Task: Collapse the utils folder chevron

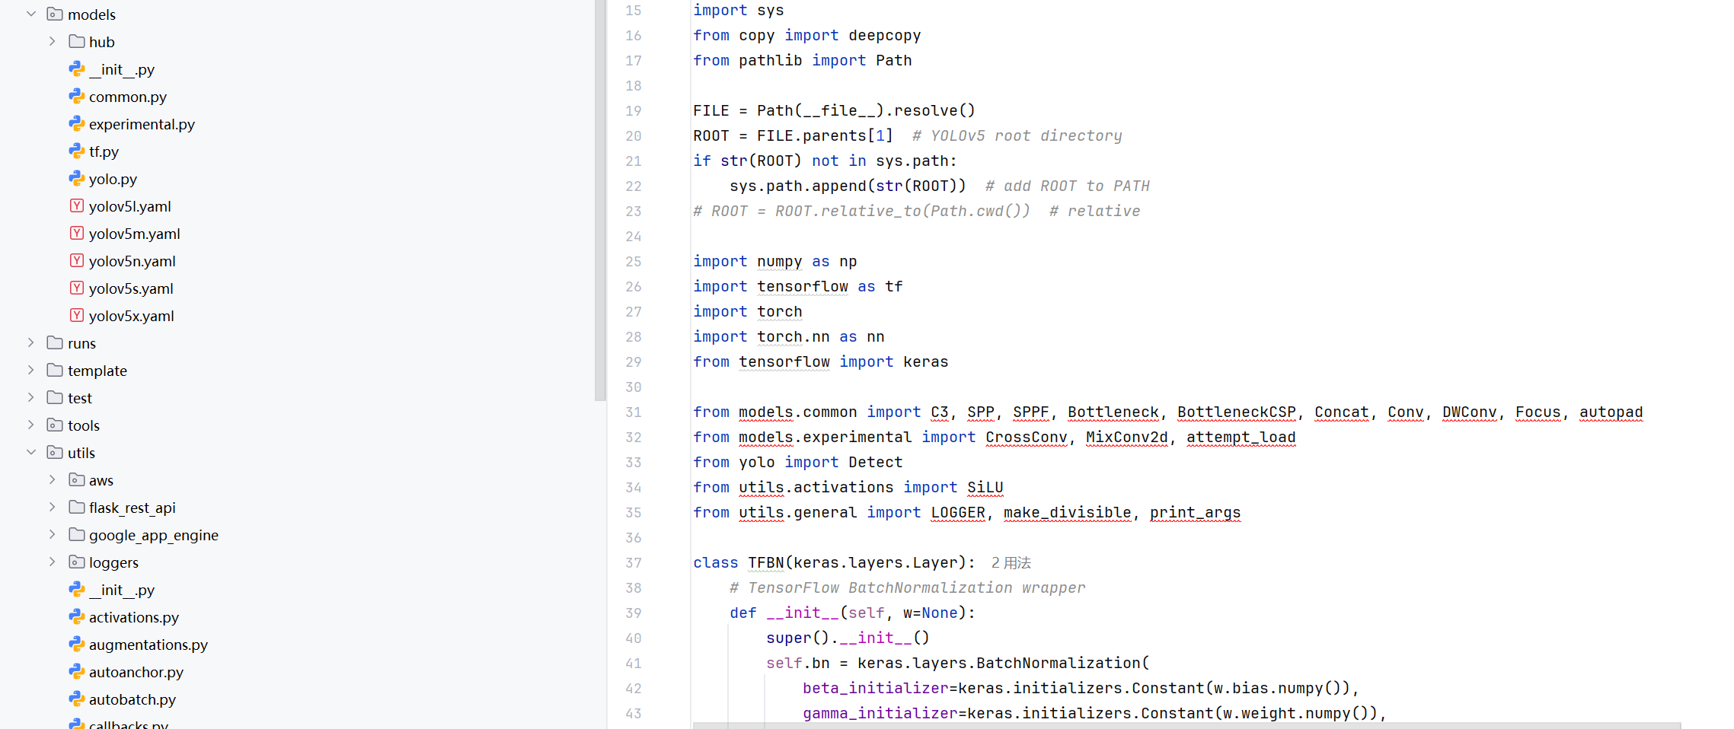Action: point(31,452)
